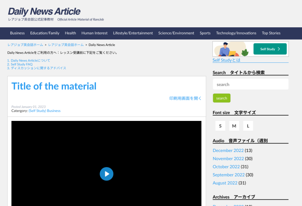Open the Business category in navigation bar
The image size is (302, 206).
[x=17, y=33]
